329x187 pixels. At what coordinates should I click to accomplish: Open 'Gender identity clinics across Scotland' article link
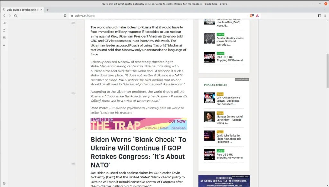[x=230, y=41]
